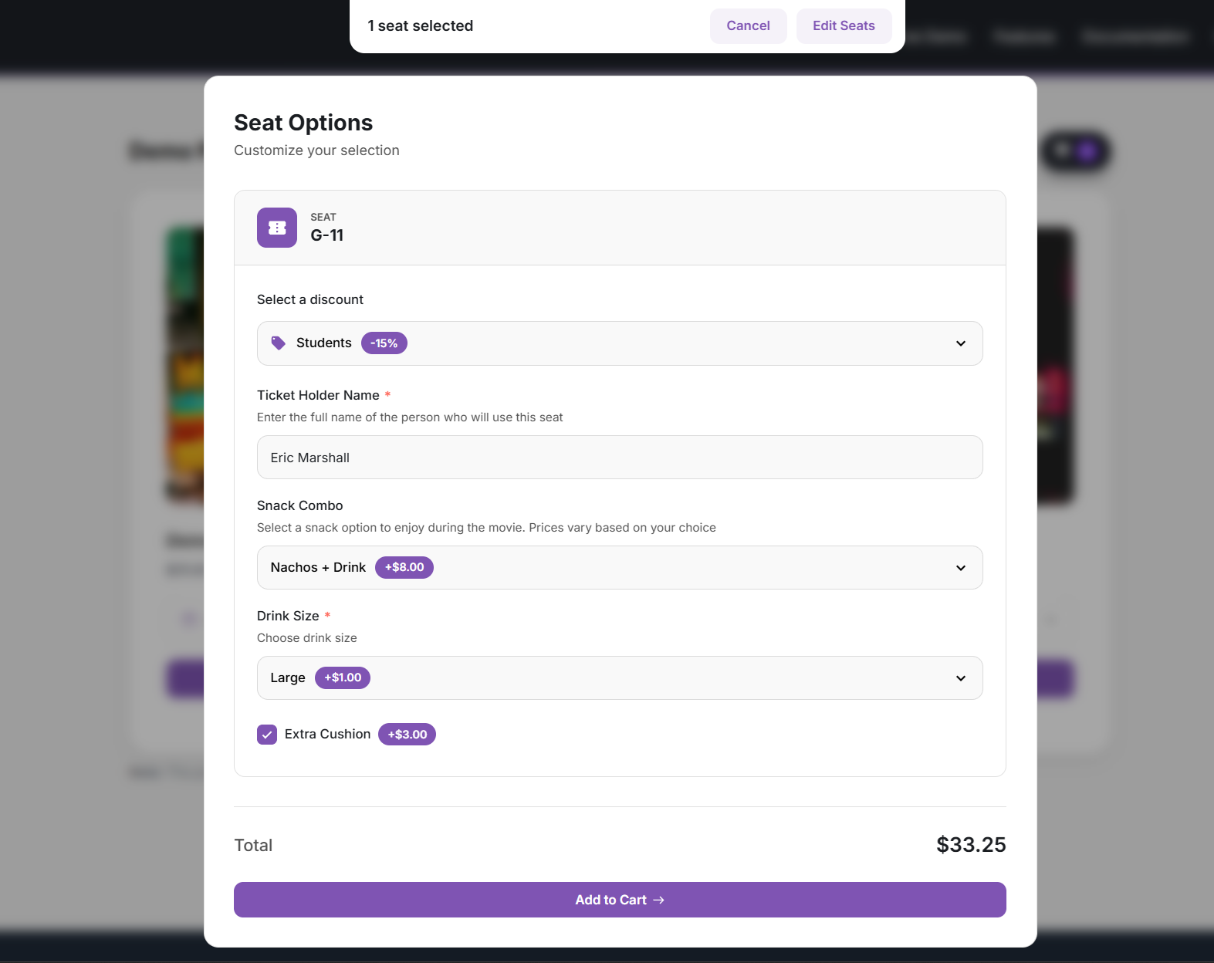Expand the Nachos + Drink snack dropdown
1214x963 pixels.
click(619, 568)
